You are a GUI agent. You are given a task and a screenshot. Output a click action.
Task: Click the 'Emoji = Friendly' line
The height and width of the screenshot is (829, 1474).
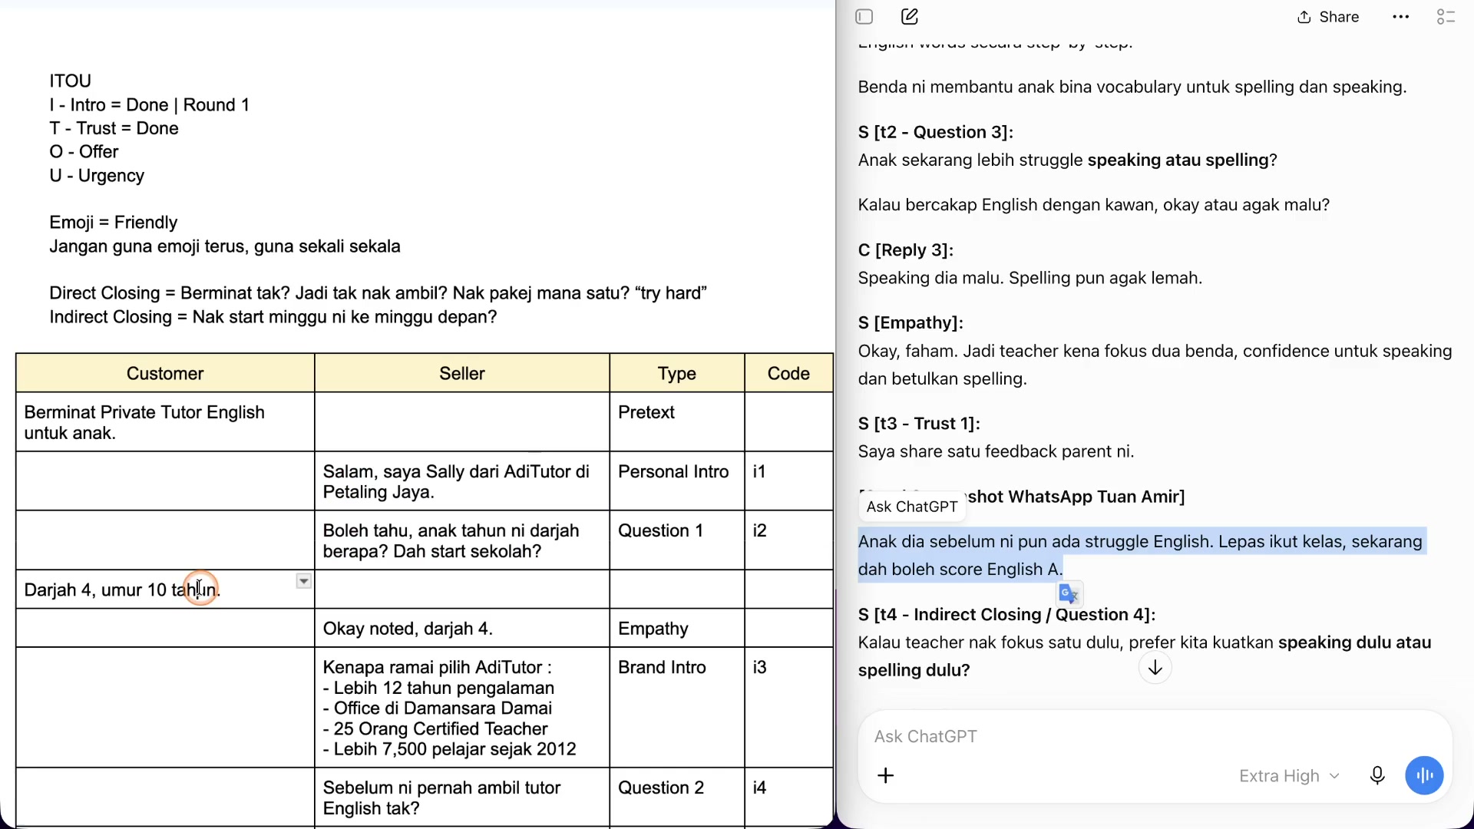(114, 223)
